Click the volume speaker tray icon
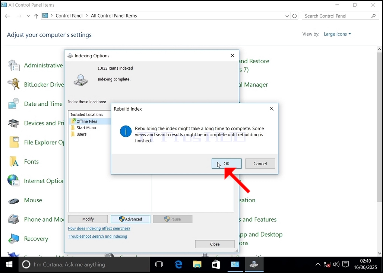383x273 pixels. point(336,264)
